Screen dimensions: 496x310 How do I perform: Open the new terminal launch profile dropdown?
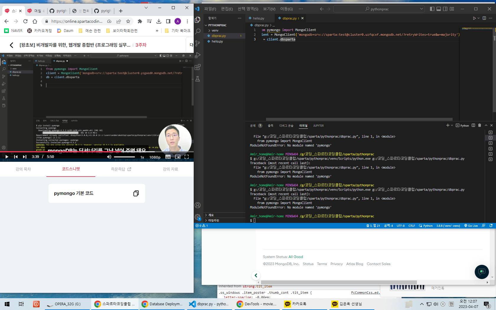(452, 125)
